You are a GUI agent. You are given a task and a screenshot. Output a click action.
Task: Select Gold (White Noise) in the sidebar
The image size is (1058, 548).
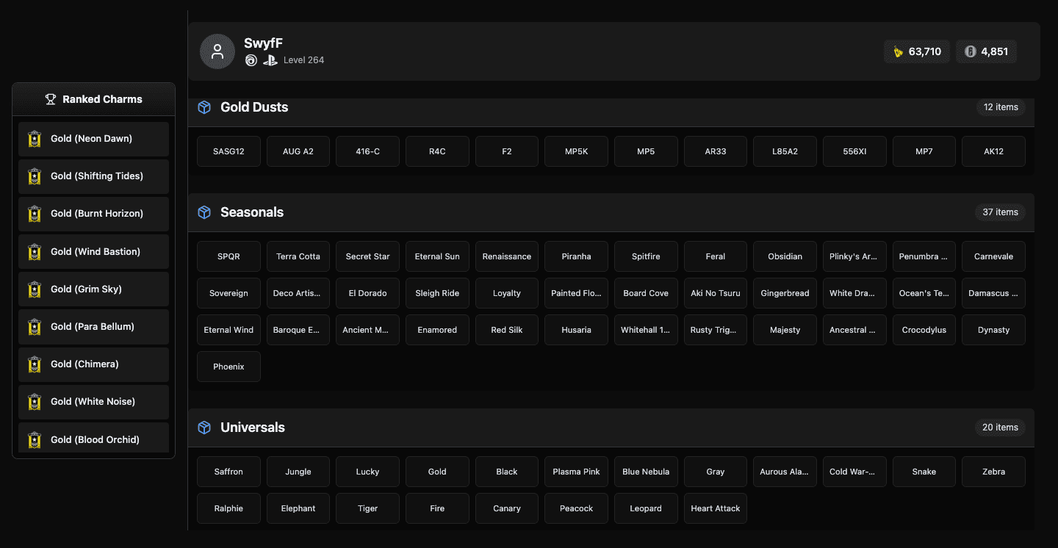click(x=93, y=402)
